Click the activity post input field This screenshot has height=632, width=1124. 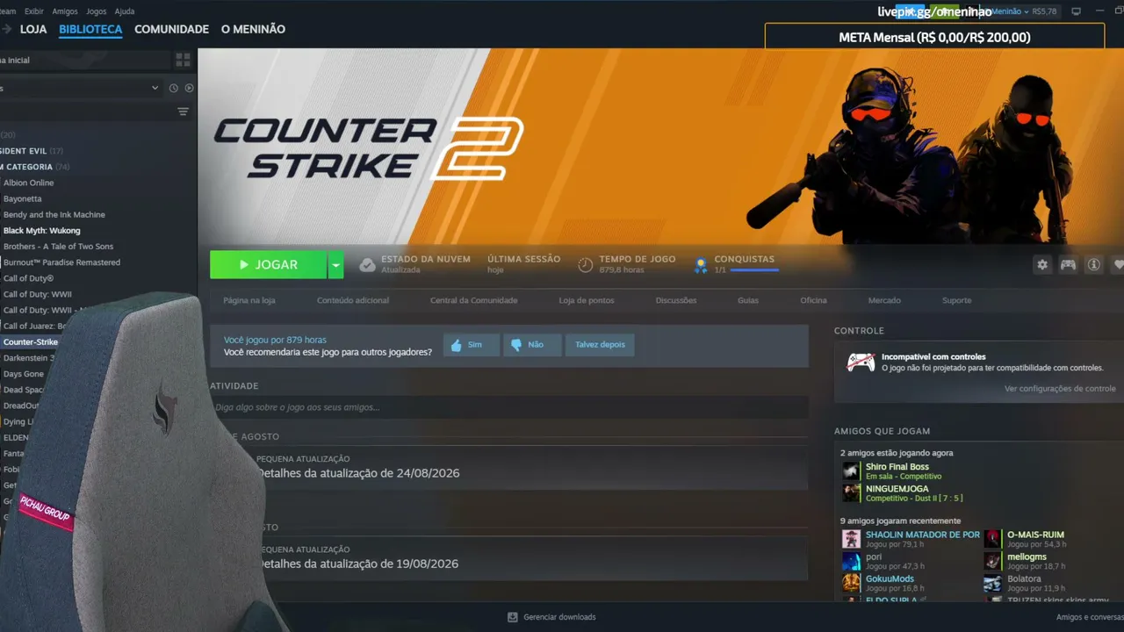click(509, 407)
